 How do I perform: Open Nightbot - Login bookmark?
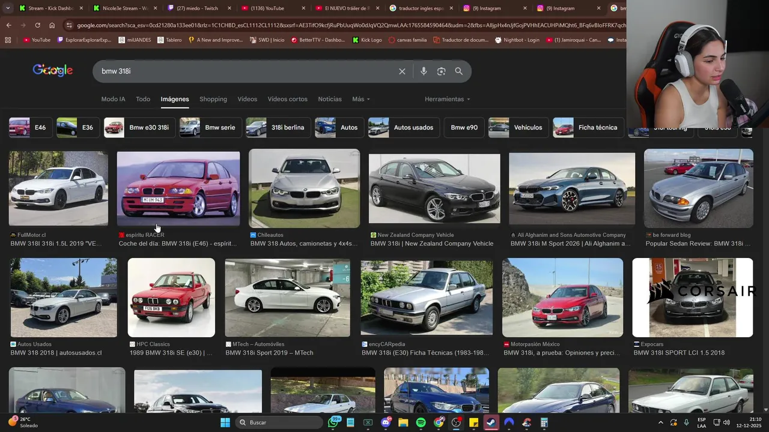tap(517, 40)
